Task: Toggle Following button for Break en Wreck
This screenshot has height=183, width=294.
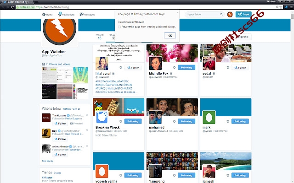Action: pos(133,121)
